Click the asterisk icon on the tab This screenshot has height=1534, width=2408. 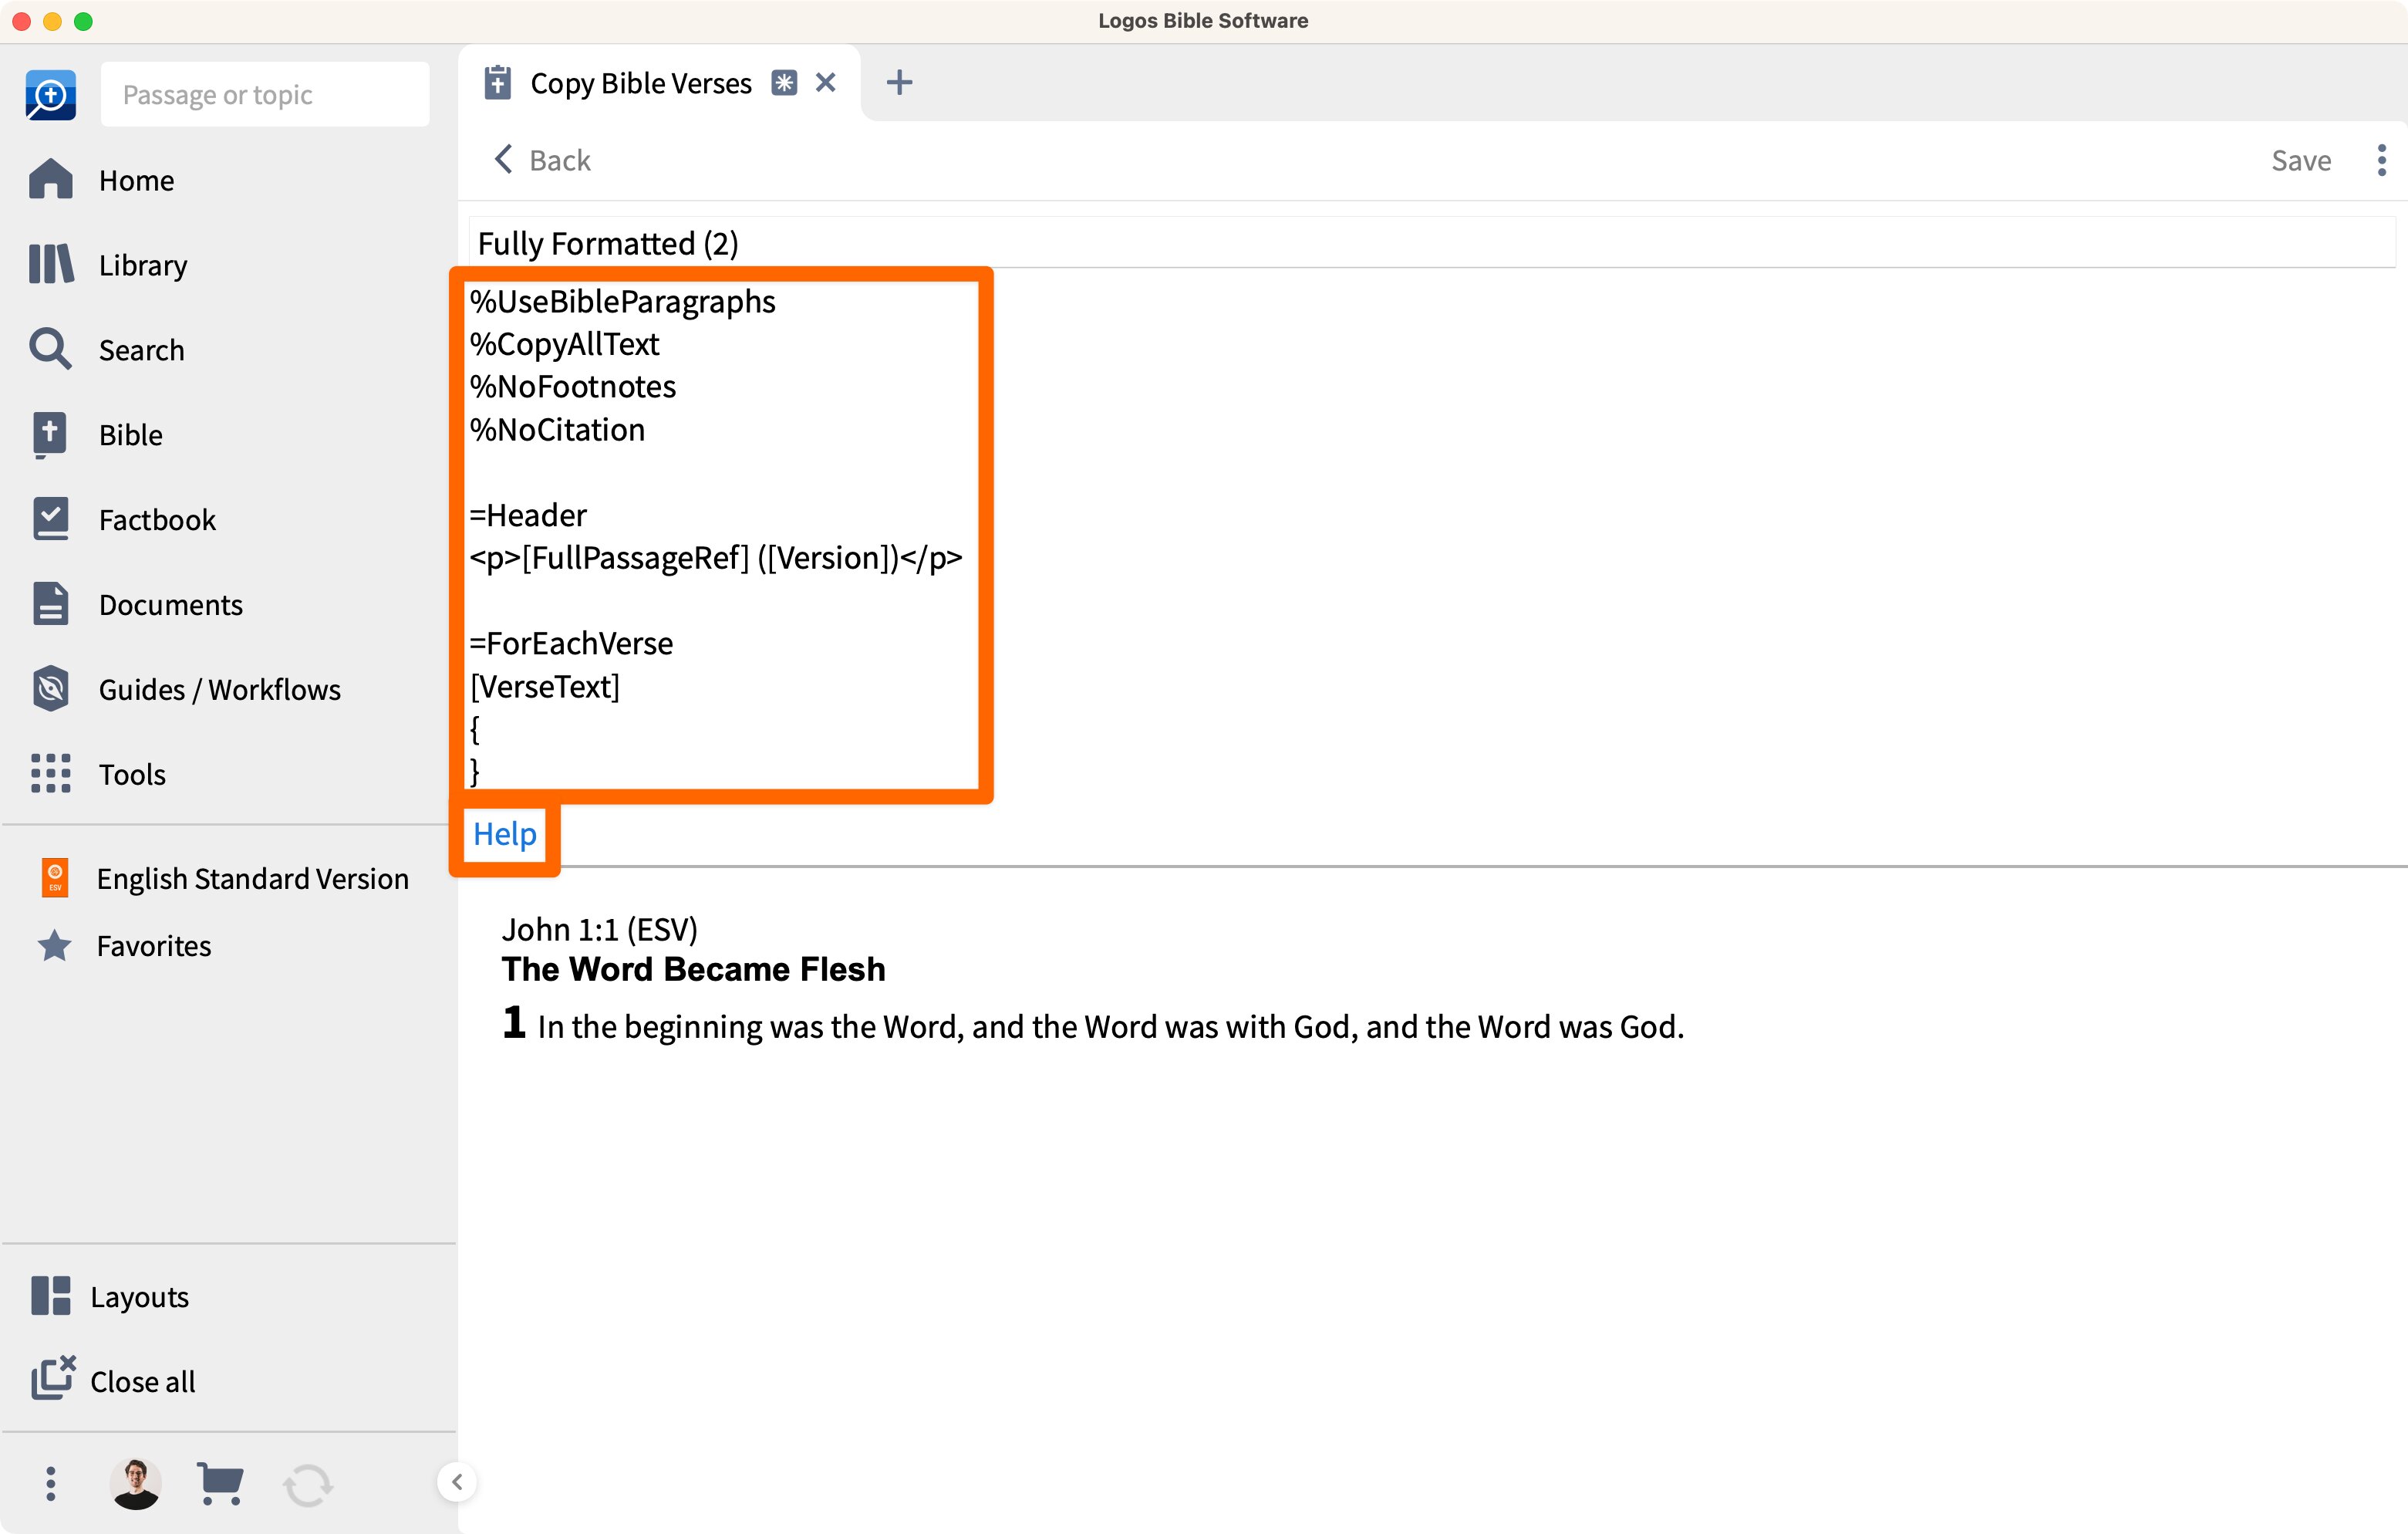point(784,83)
